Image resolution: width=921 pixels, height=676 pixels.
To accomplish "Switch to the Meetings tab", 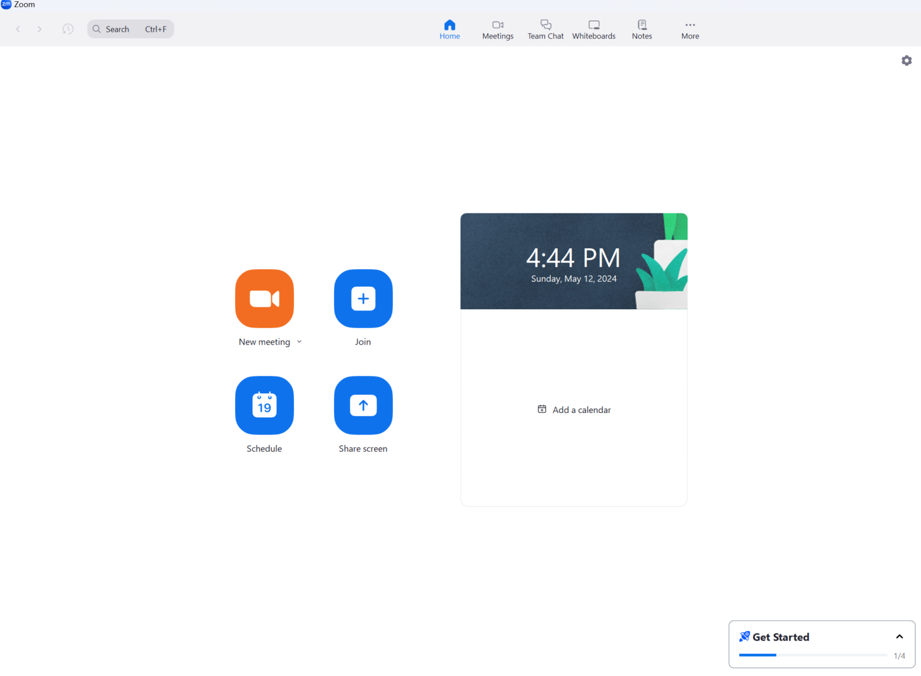I will point(498,29).
